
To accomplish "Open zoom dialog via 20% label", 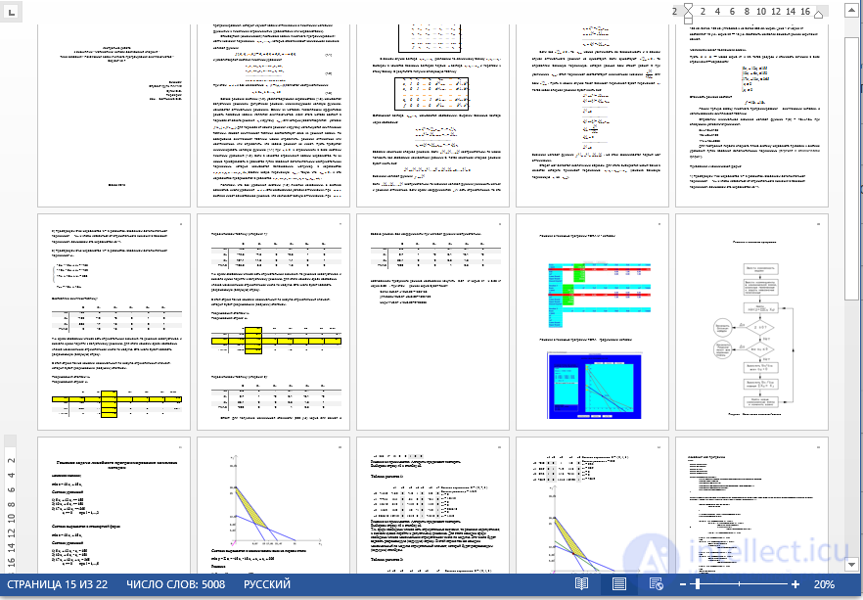I will tap(824, 584).
